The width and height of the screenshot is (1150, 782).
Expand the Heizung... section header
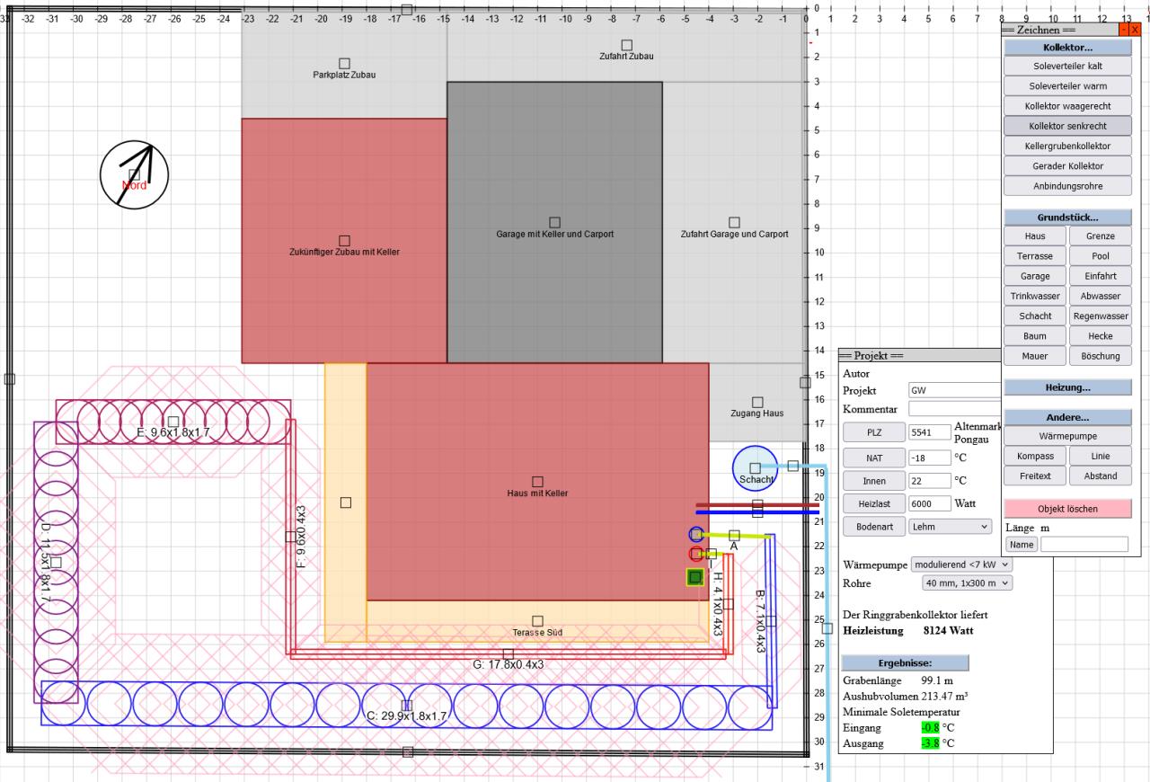(1067, 387)
